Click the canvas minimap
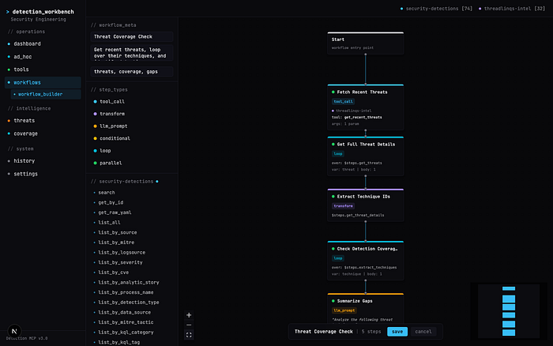 509,310
